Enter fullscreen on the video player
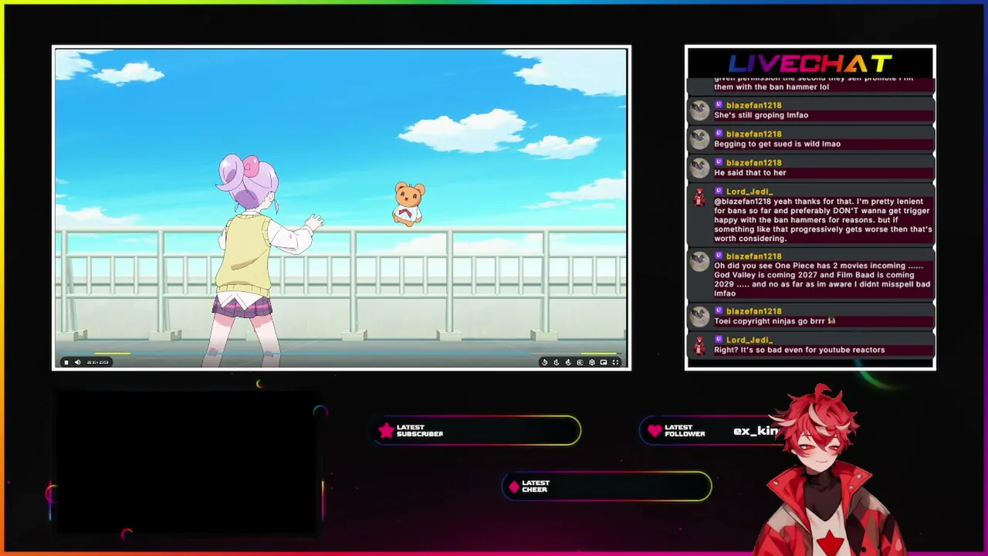The image size is (988, 556). pyautogui.click(x=615, y=362)
